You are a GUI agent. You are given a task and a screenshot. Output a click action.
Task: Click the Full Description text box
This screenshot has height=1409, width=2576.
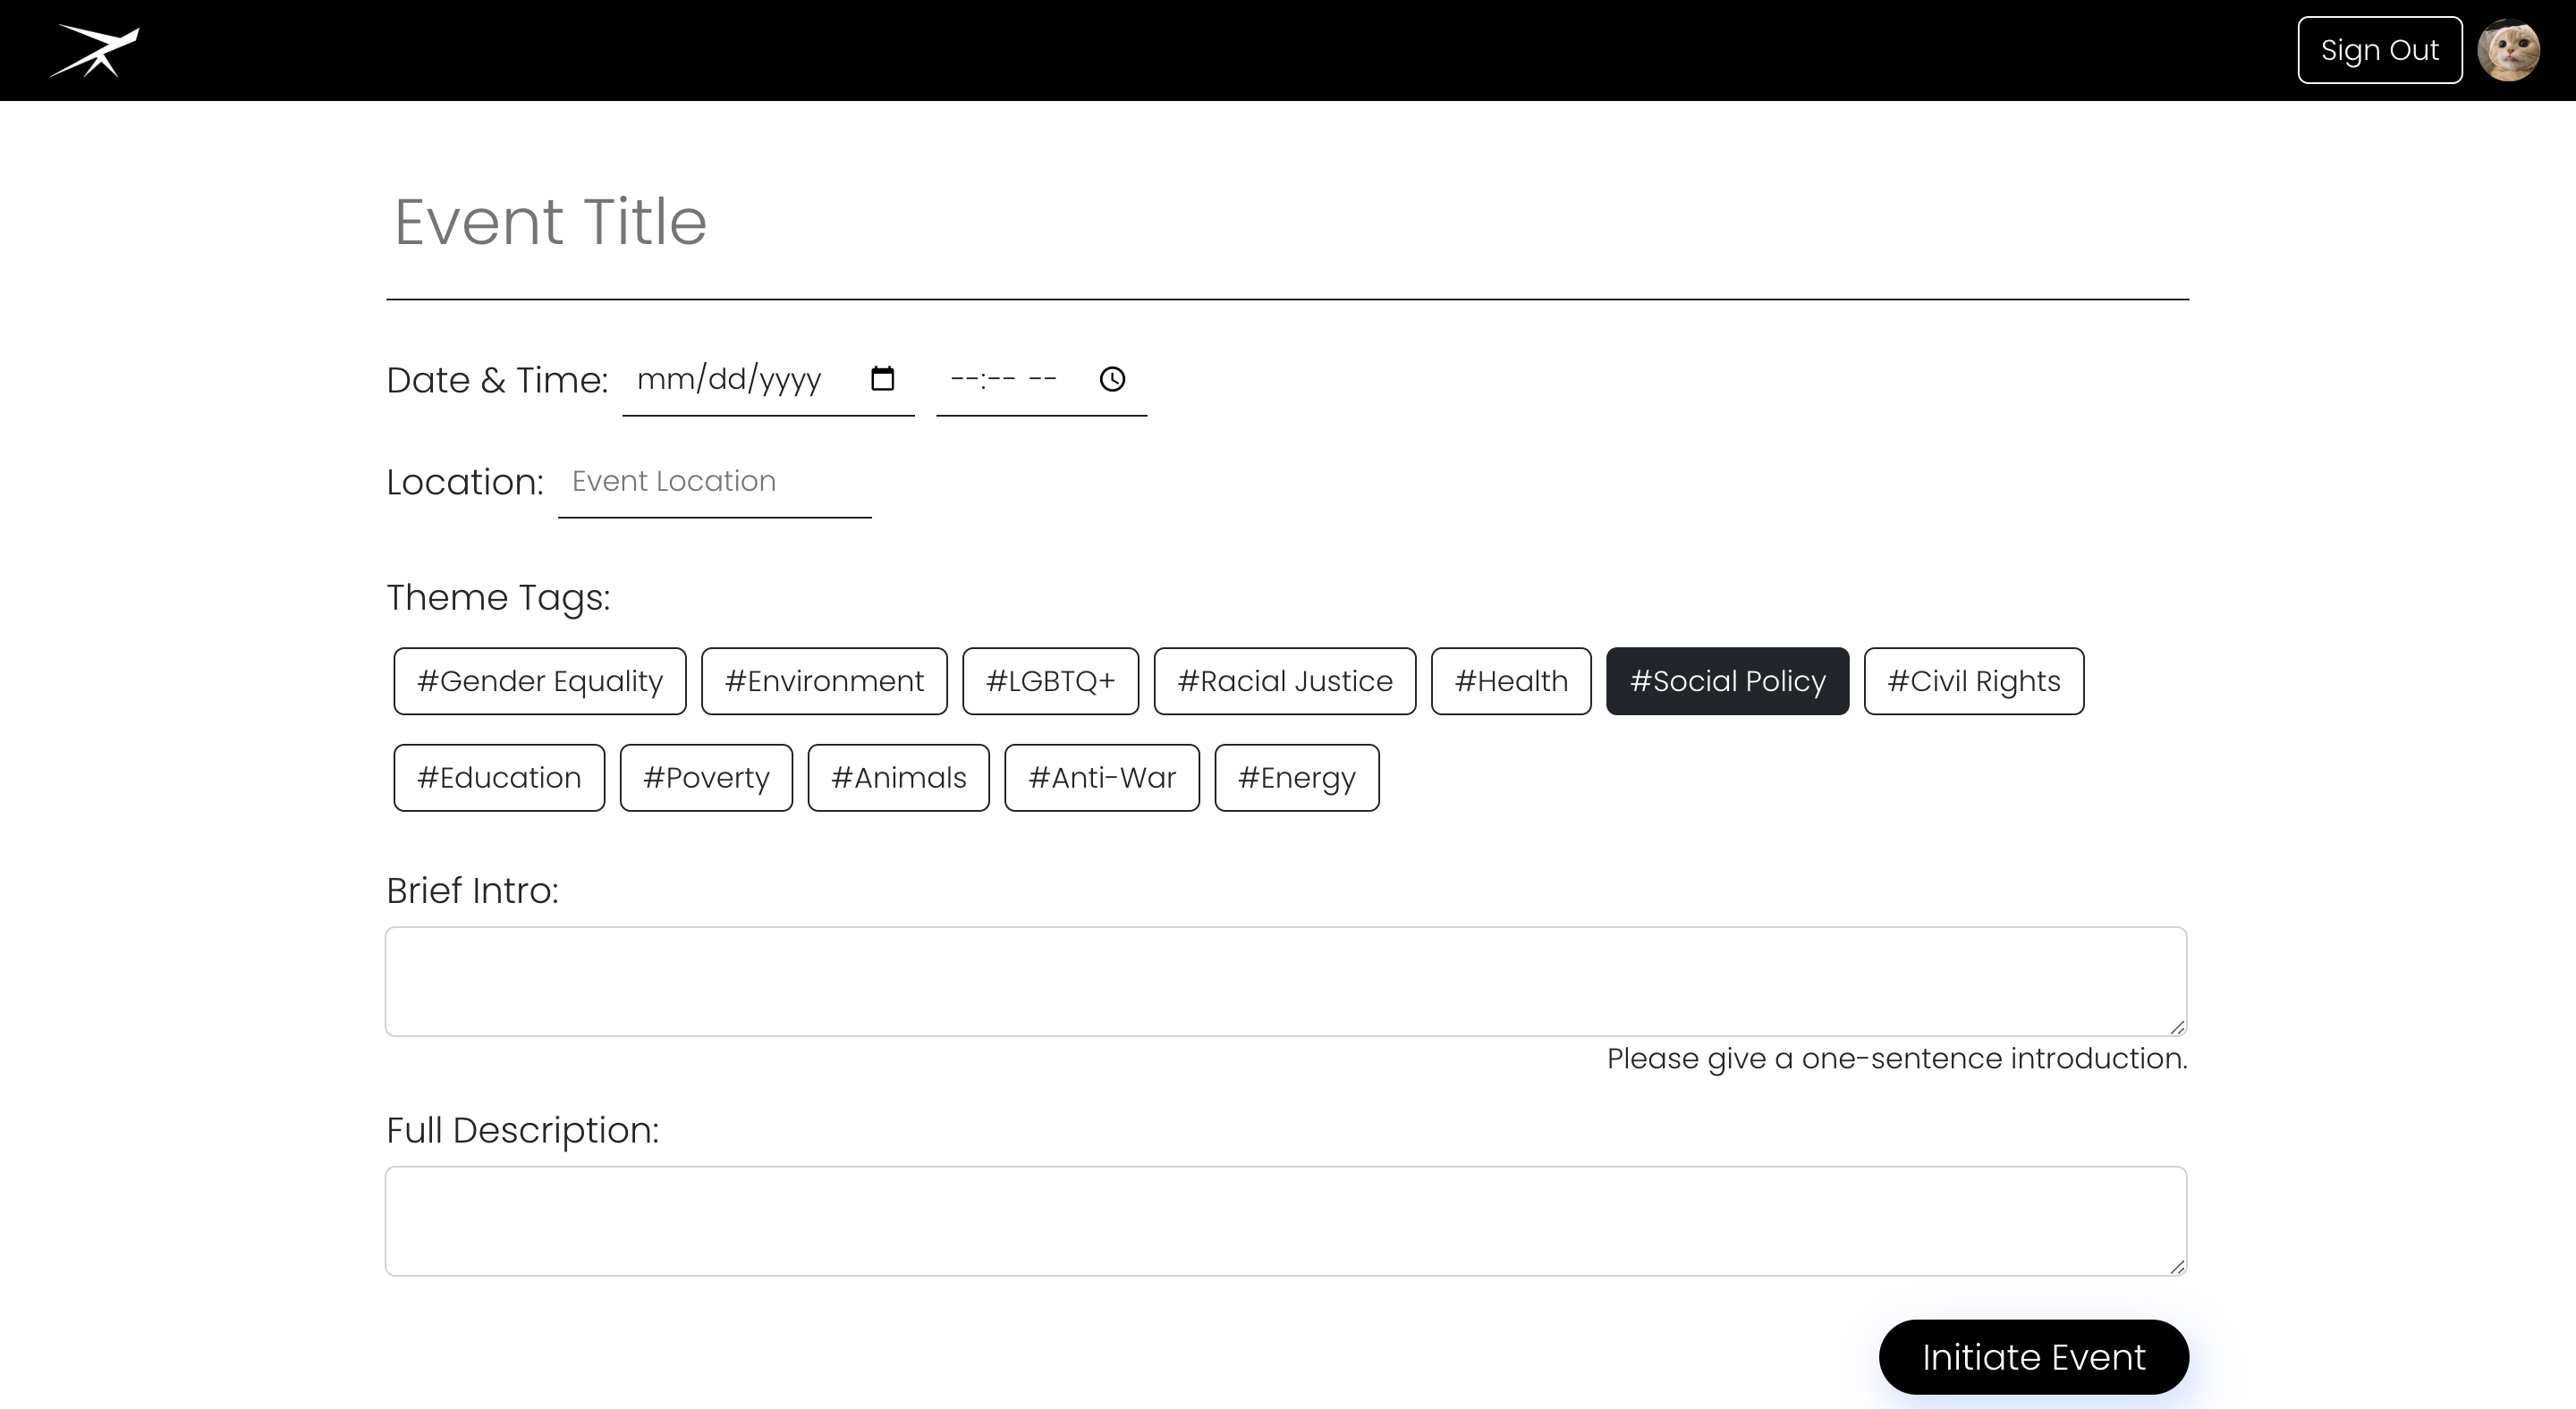click(x=1286, y=1221)
